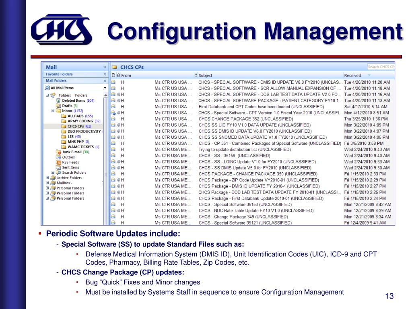This screenshot has width=412, height=309.
Task: Open ZIP Code Update VY2010-01 email
Action: pyautogui.click(x=253, y=180)
